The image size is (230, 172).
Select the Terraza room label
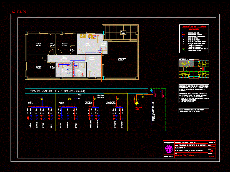(123, 32)
